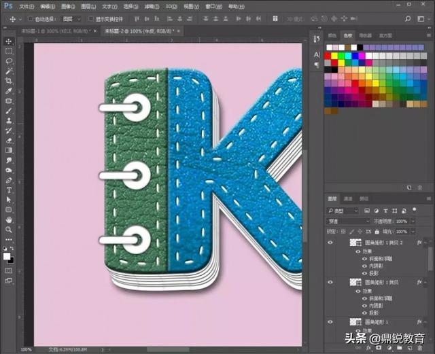Toggle 投影 effect under 圆角矩形 1 拷贝

[364, 313]
